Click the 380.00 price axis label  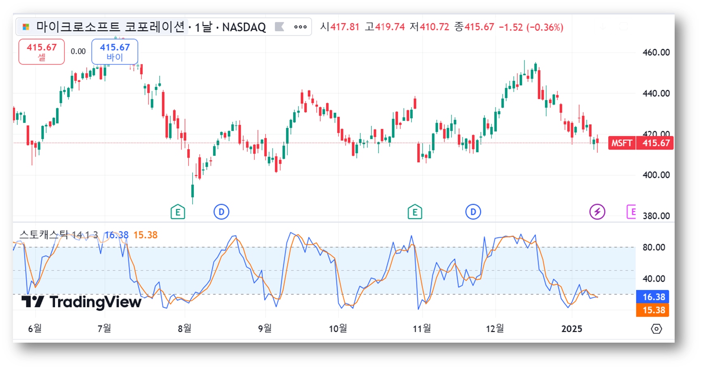pos(656,216)
